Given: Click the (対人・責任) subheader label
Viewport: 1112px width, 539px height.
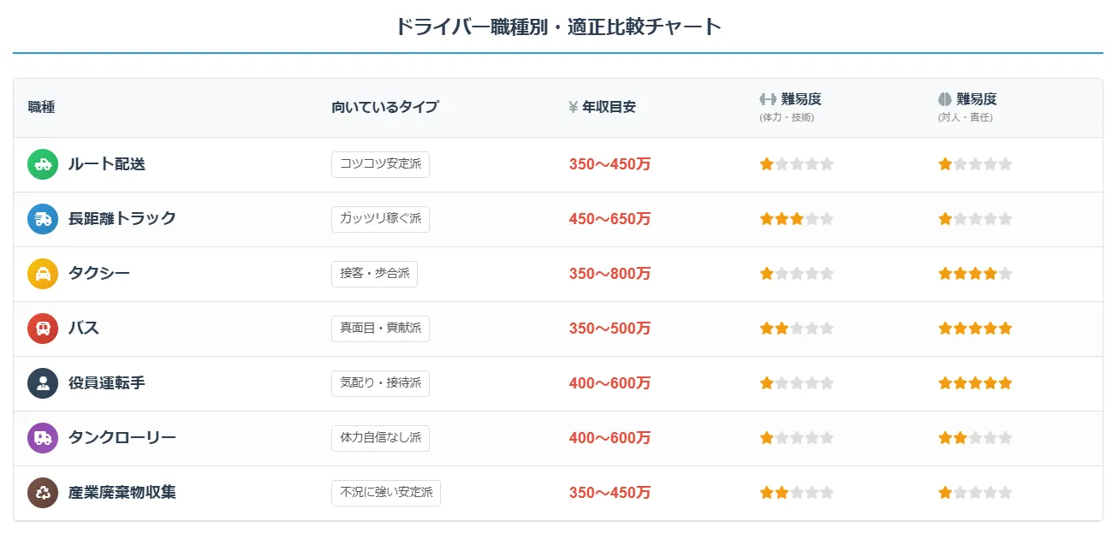Looking at the screenshot, I should tap(966, 117).
